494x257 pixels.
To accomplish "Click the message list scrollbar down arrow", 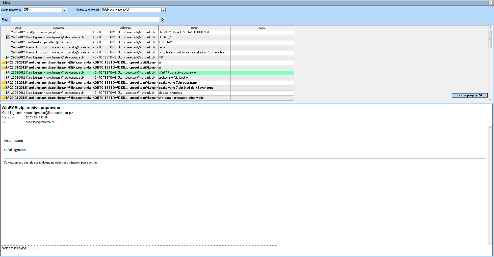I will [x=490, y=100].
